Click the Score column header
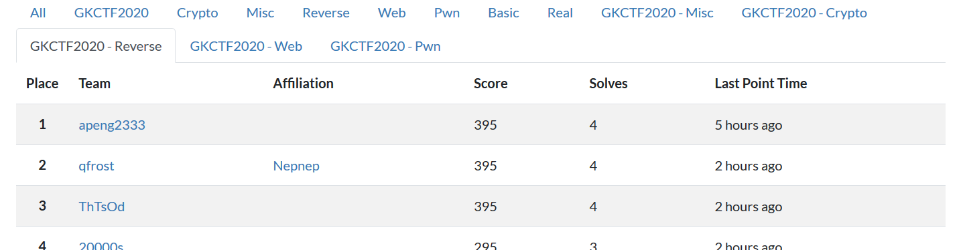Image resolution: width=965 pixels, height=250 pixels. click(491, 84)
